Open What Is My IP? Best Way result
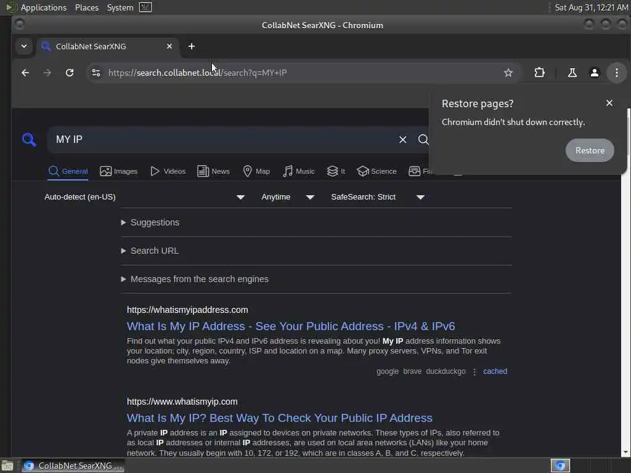The image size is (631, 473). click(x=280, y=418)
